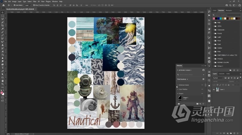The image size is (242, 135).
Task: Click the foreground color chip in toolbox
Action: coord(2,93)
